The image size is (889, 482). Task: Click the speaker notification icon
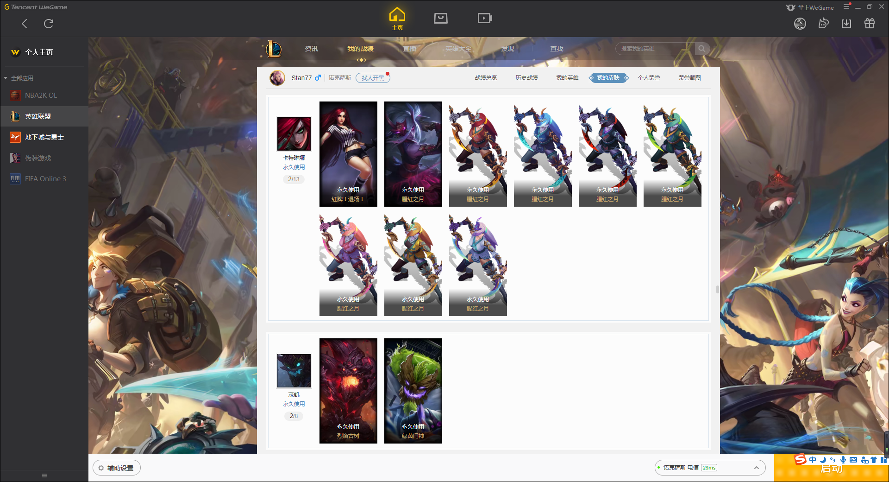[823, 23]
